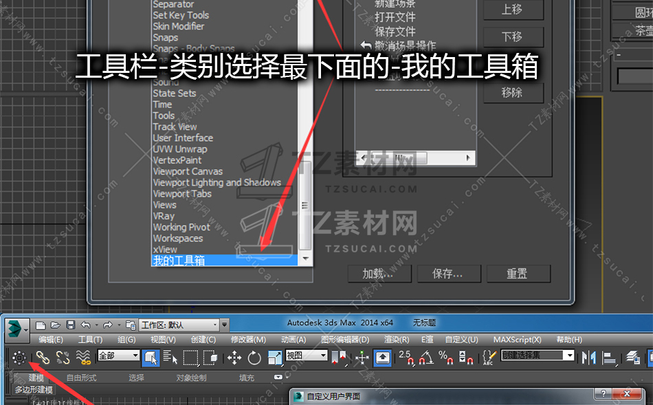
Task: Expand the undo history dropdown arrow
Action: [96, 325]
